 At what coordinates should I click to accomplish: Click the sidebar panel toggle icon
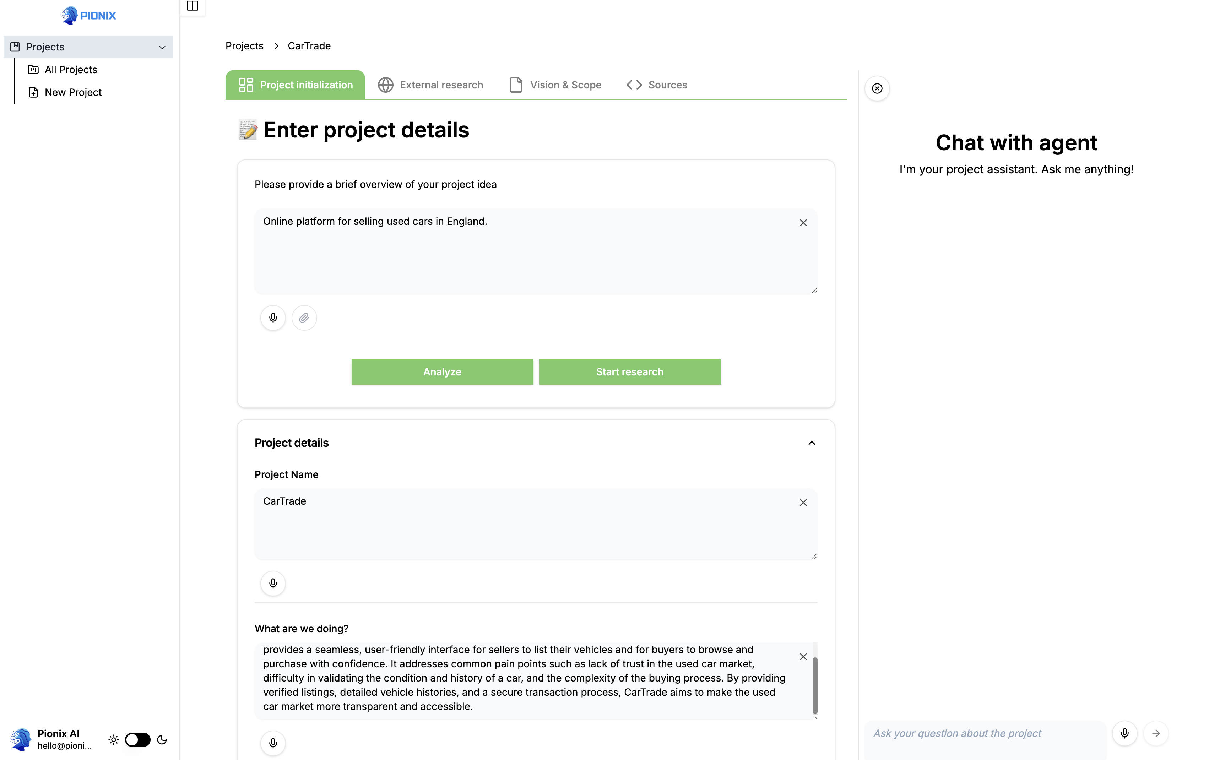point(192,6)
